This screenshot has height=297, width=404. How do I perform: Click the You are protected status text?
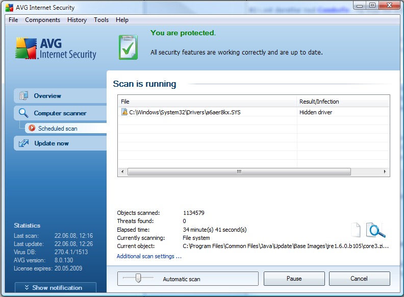click(183, 33)
